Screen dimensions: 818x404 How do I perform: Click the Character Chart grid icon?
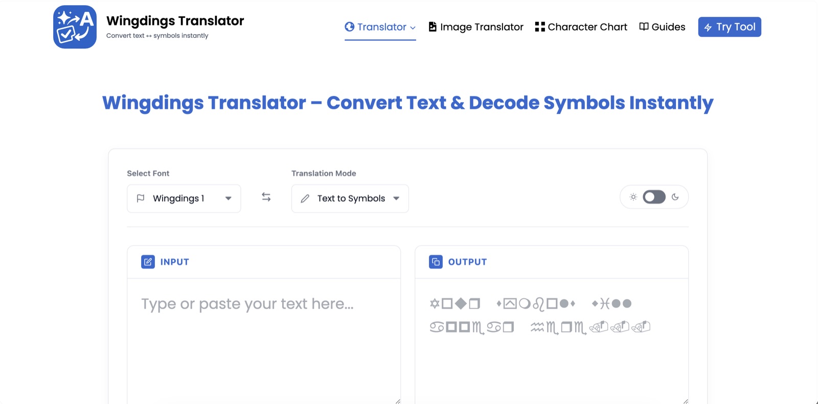point(540,27)
